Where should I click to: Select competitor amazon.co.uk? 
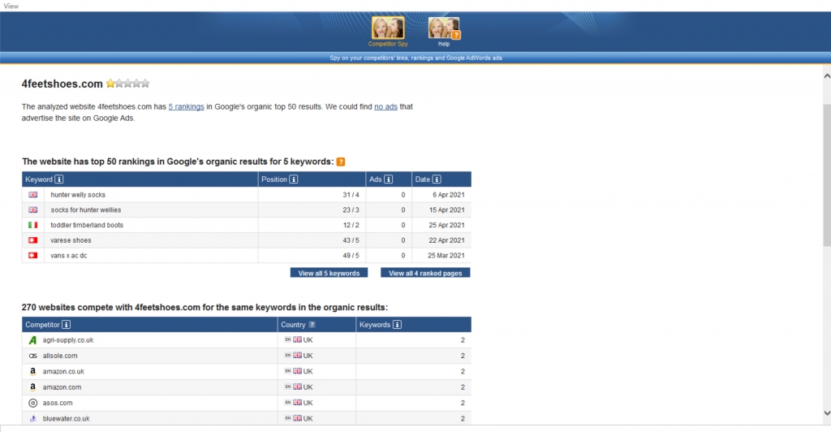click(63, 372)
